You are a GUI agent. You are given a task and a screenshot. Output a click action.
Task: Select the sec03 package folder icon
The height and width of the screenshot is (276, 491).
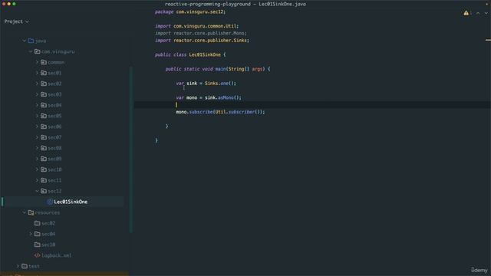[x=44, y=94]
